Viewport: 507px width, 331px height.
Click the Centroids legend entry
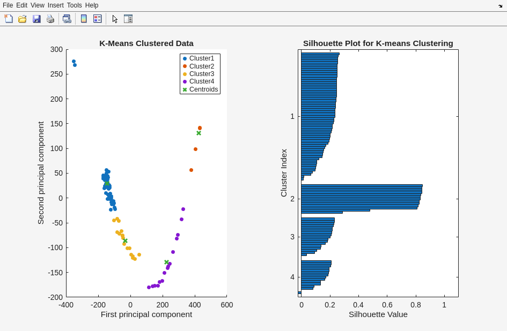[x=203, y=89]
